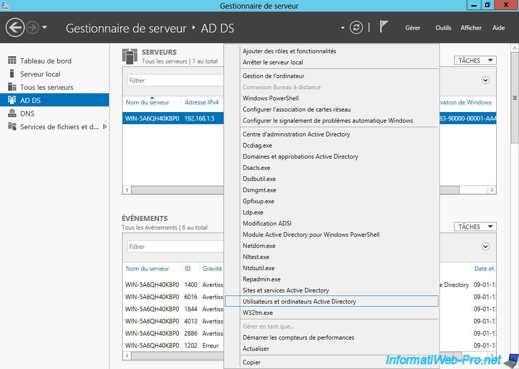
Task: Open the Afficher menu
Action: (x=471, y=28)
